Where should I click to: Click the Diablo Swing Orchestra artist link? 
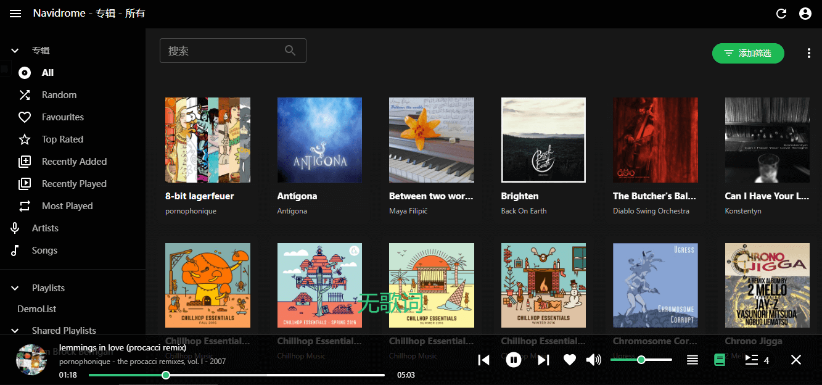651,211
